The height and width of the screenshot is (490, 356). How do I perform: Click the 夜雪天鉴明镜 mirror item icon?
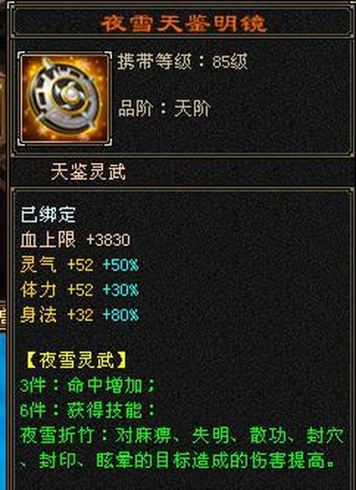coord(65,98)
